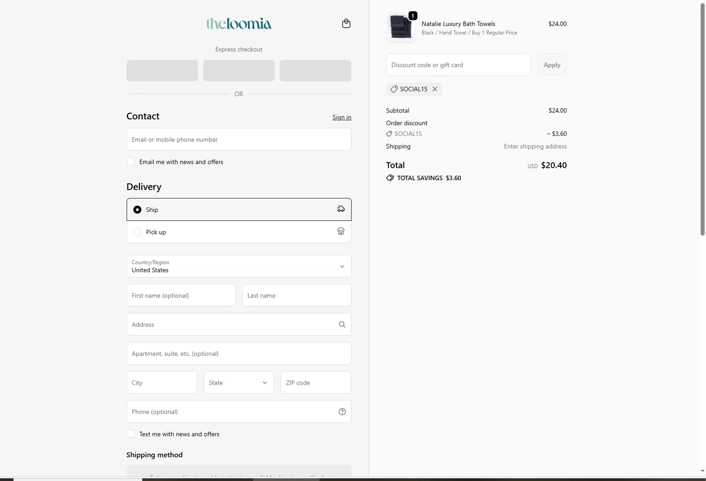Click the middle express checkout button

tap(239, 71)
